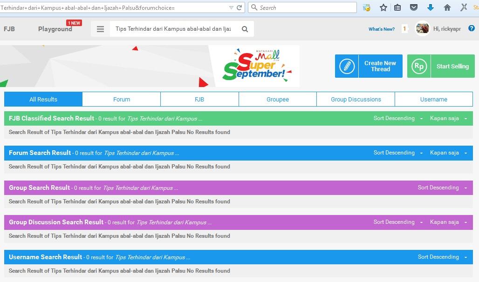Switch to the Username tab
Screen dimensions: 479x282
click(434, 99)
